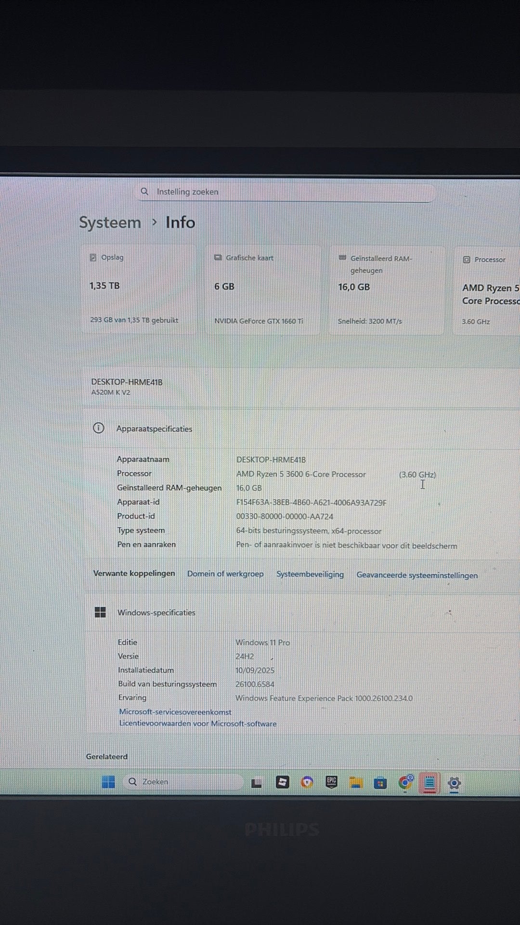Click the Processor card chip icon

467,260
